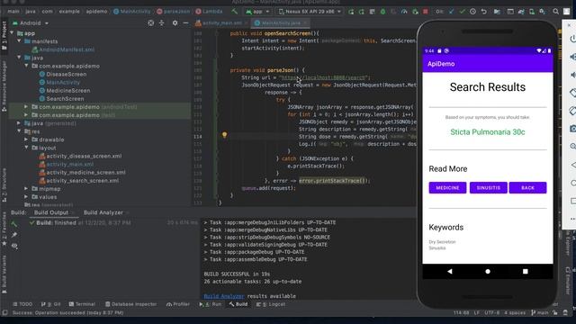
Task: Click build panel rerun hammer icon
Action: (x=14, y=223)
